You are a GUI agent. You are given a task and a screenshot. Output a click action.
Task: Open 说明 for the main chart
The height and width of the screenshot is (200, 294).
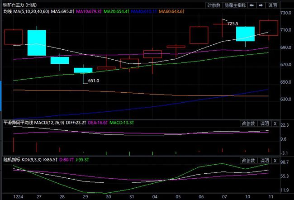click(273, 5)
